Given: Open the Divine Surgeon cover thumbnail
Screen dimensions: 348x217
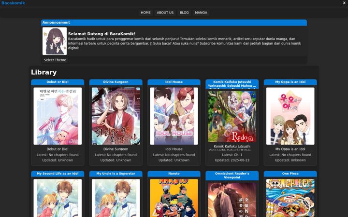Looking at the screenshot, I should pos(116,116).
